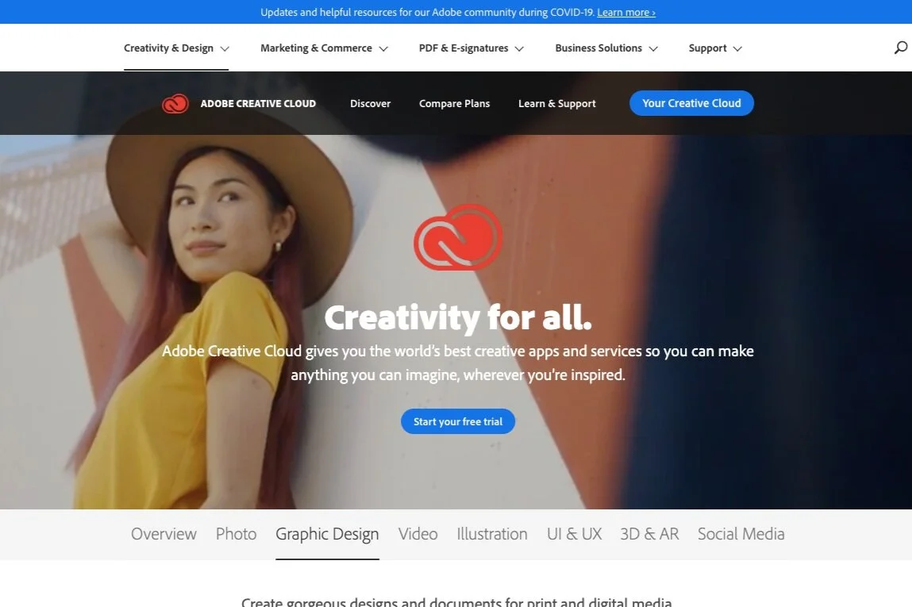Expand the Support menu chevron
Screen dimensions: 912x607
pyautogui.click(x=737, y=49)
